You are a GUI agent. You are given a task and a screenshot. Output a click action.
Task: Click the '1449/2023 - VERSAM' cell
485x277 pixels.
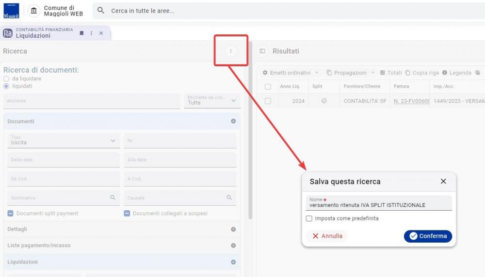click(459, 101)
